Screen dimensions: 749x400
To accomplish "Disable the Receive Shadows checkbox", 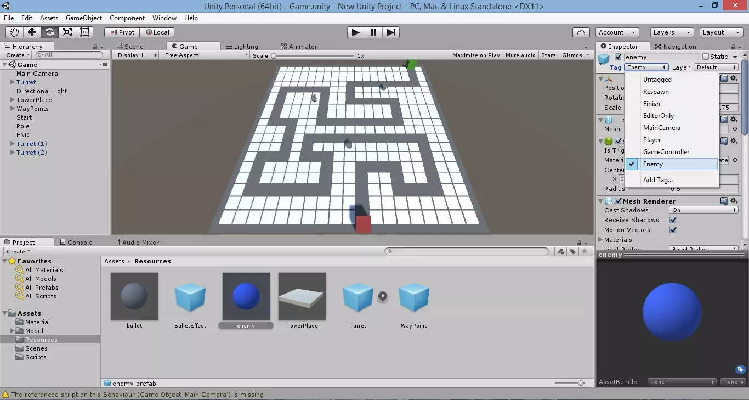I will 673,220.
